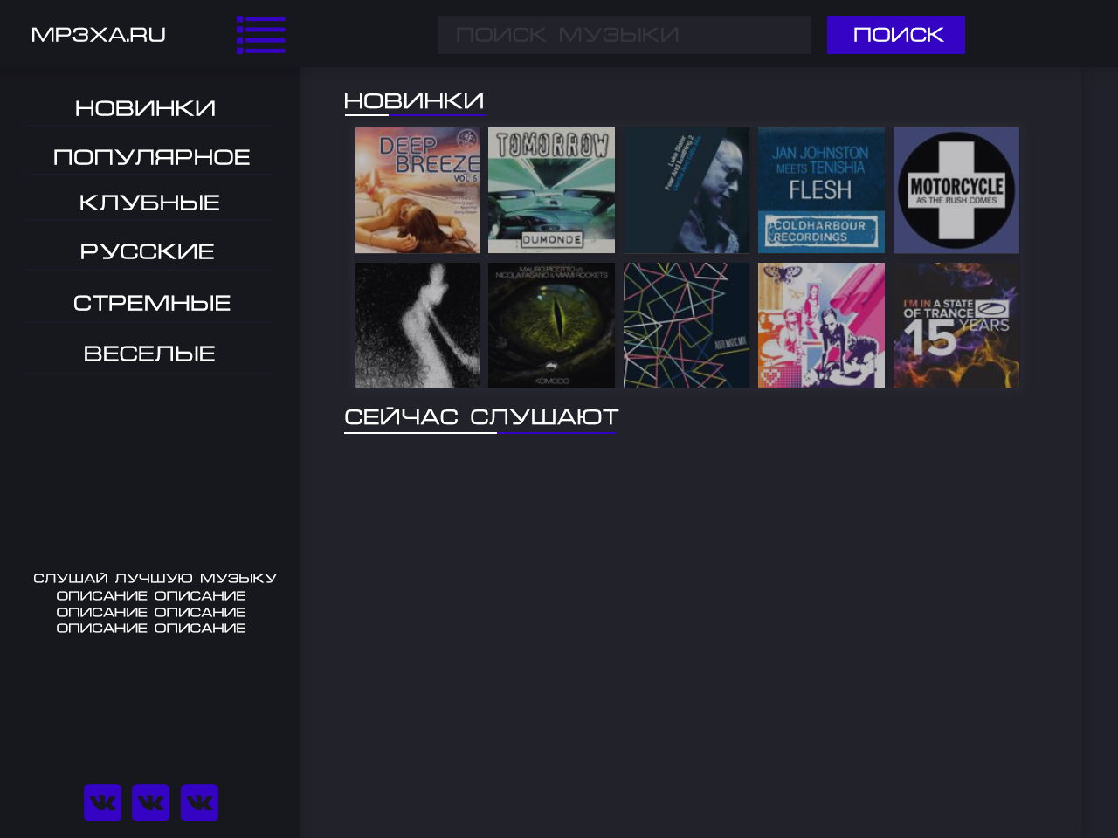
Task: Select the Jan Johnston Flesh album cover
Action: click(821, 190)
